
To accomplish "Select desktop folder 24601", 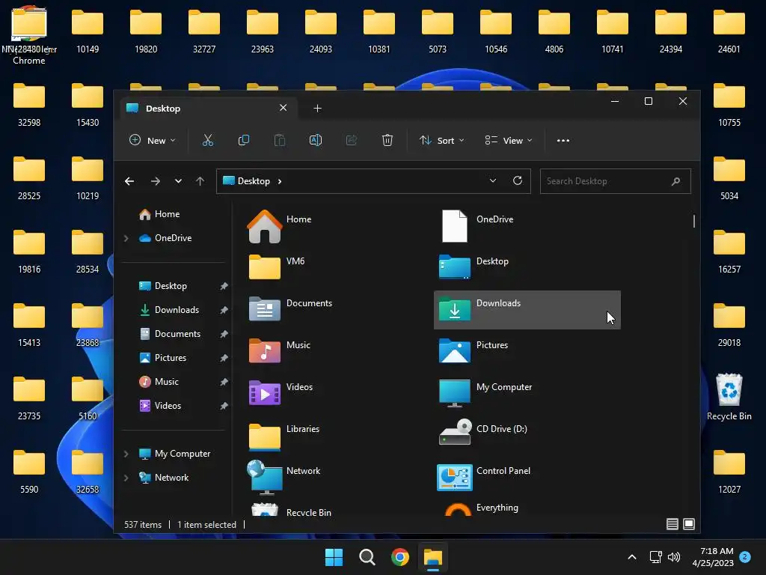I will point(729,31).
